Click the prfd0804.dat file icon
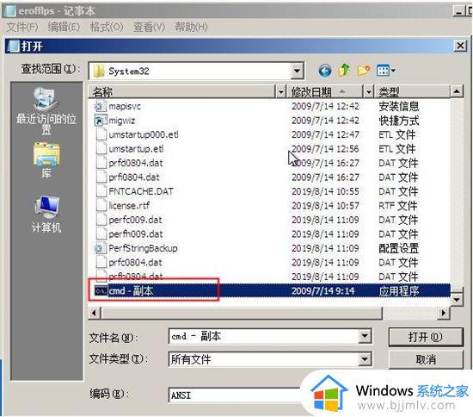The height and width of the screenshot is (417, 473). [x=101, y=163]
